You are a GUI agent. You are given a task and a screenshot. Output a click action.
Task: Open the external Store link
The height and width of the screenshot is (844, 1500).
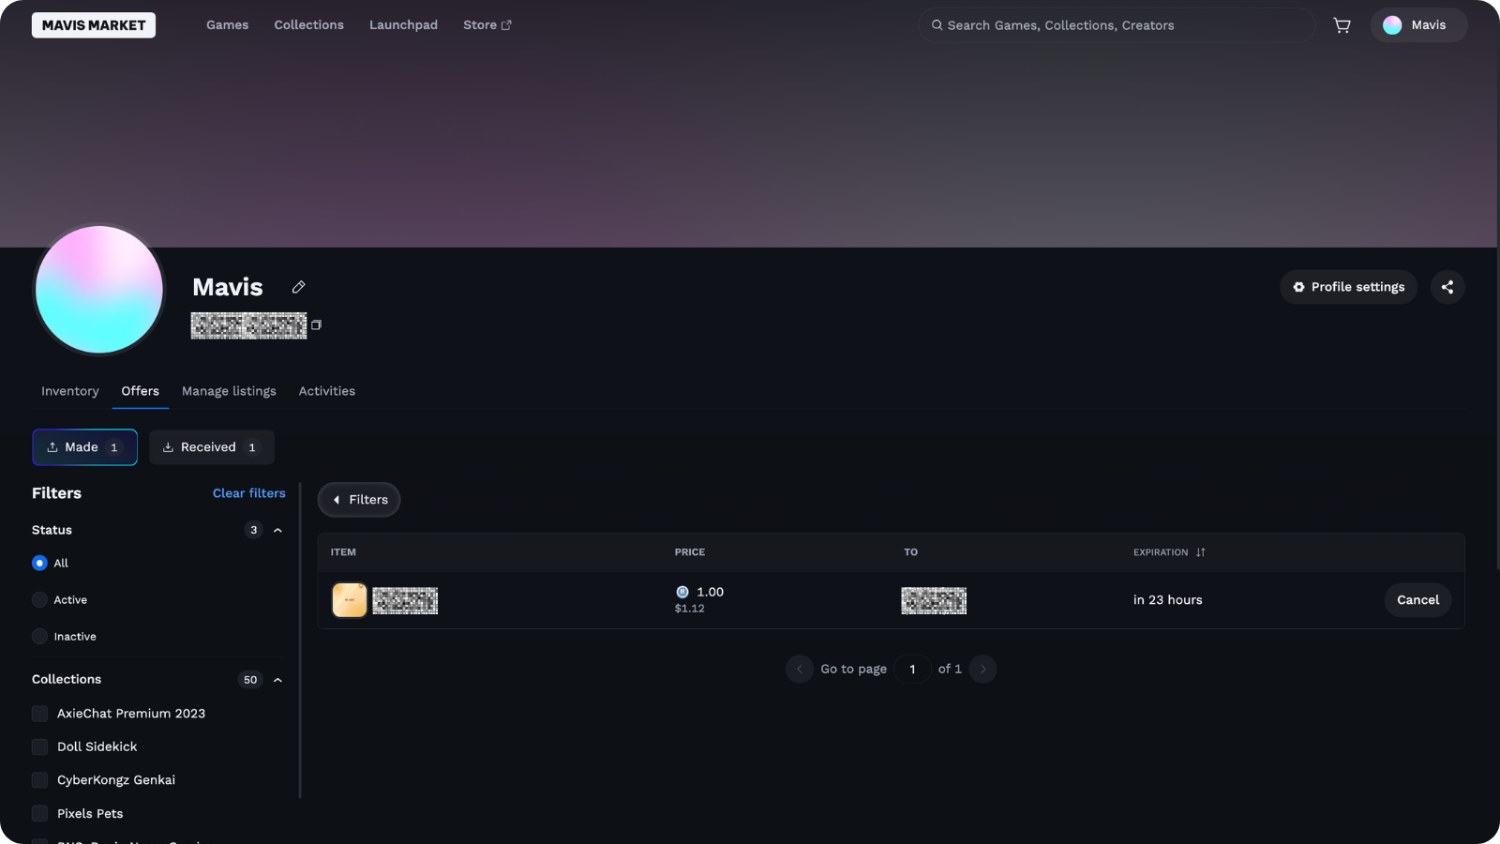coord(487,25)
